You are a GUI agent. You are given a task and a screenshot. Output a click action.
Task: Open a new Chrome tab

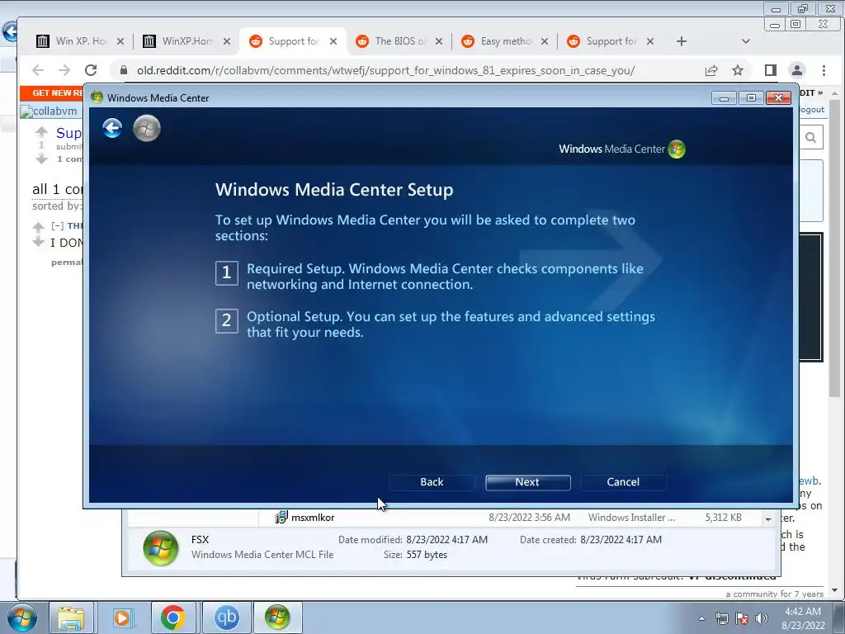pyautogui.click(x=681, y=41)
